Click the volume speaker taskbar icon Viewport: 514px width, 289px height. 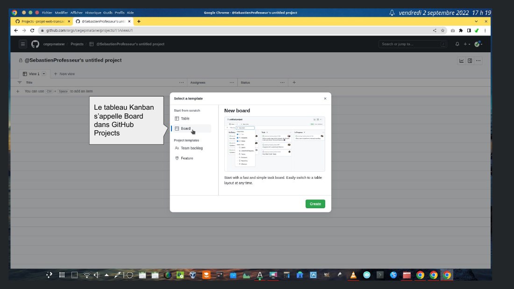point(97,275)
